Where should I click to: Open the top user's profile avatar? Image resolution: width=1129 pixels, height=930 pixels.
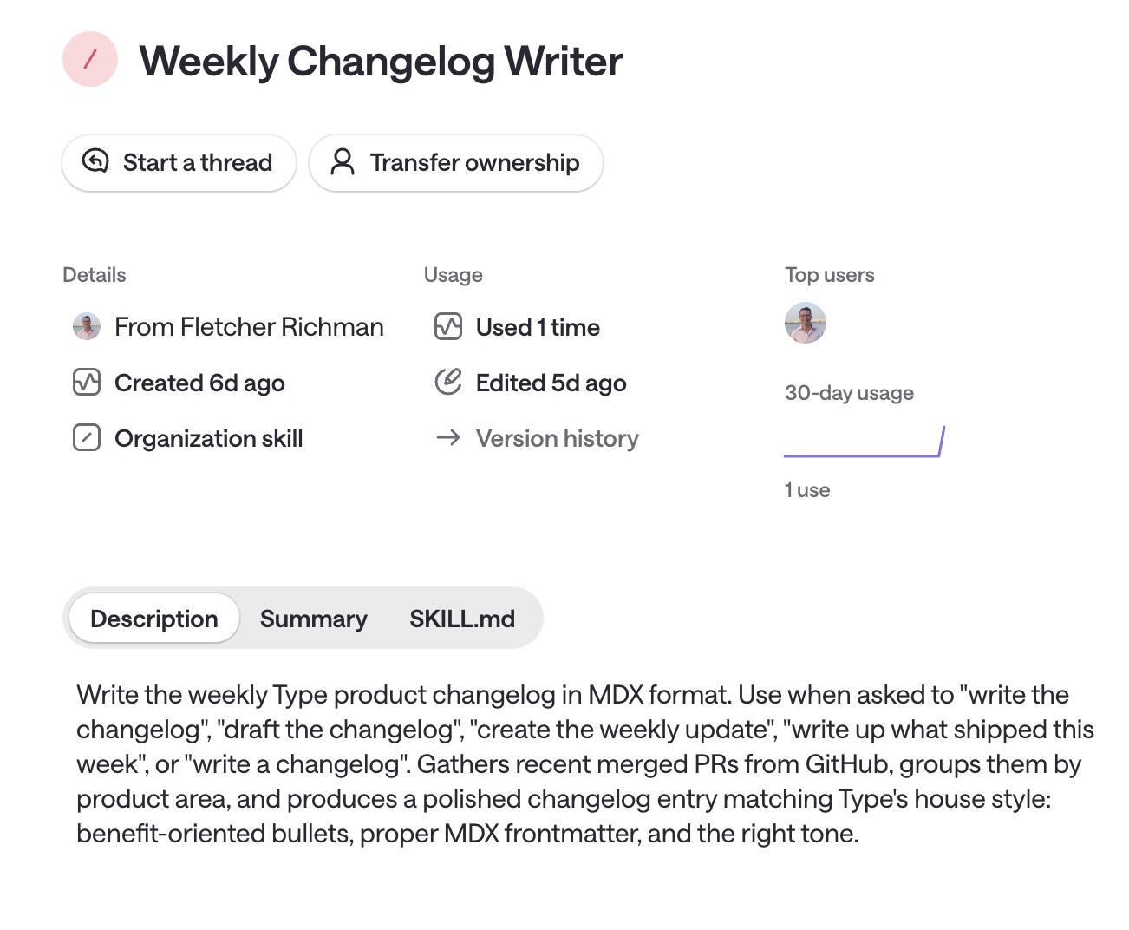pyautogui.click(x=806, y=323)
